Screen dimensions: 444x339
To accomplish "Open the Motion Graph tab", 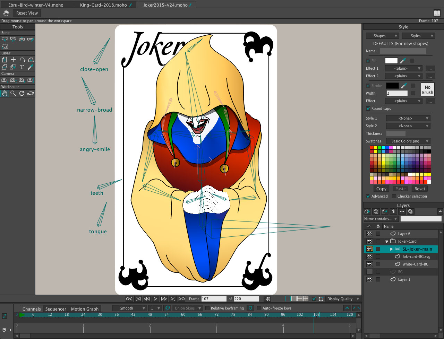I will pyautogui.click(x=85, y=309).
